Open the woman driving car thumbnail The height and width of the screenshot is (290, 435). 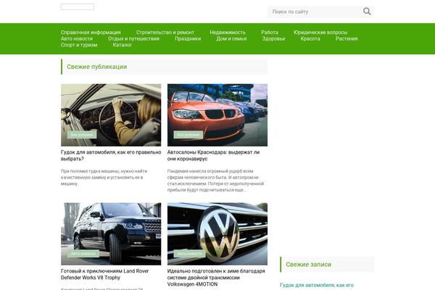coord(111,115)
